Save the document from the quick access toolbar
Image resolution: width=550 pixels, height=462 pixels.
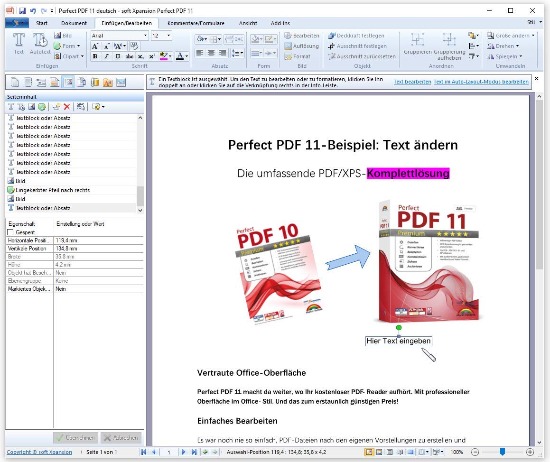(22, 11)
